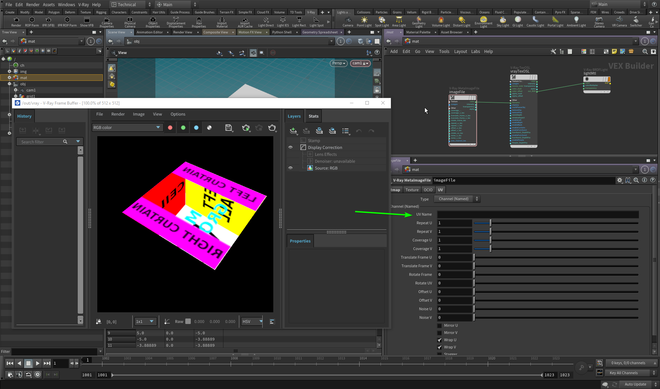This screenshot has width=660, height=389.
Task: Hide the Display Correction layer
Action: click(290, 147)
